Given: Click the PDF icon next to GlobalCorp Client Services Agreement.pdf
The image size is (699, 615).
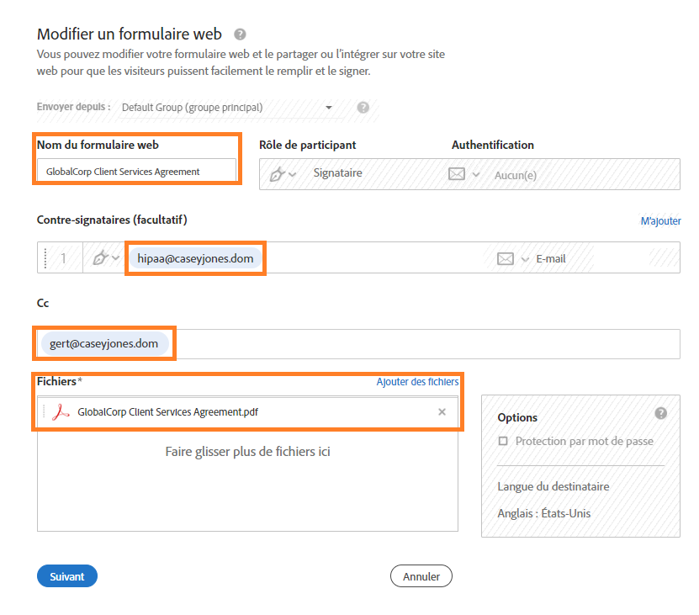Looking at the screenshot, I should pos(58,412).
